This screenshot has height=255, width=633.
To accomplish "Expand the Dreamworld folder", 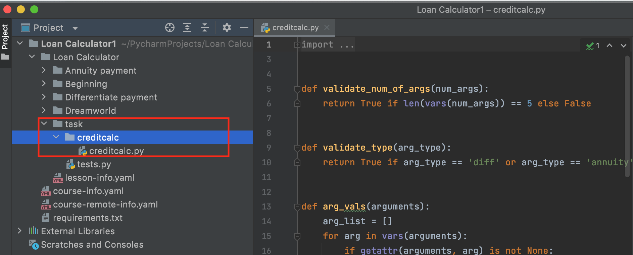I will click(44, 110).
